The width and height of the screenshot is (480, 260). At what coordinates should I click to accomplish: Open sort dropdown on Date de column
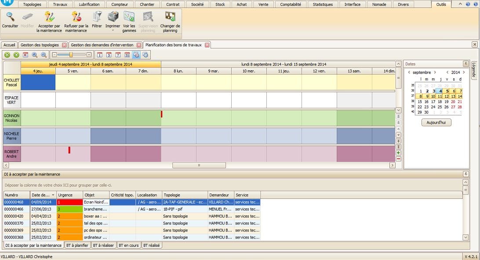(53, 195)
